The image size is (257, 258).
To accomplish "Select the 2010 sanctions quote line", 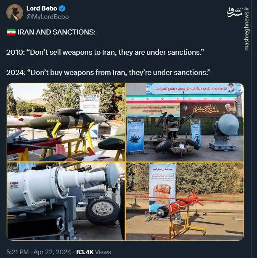I will (x=105, y=53).
